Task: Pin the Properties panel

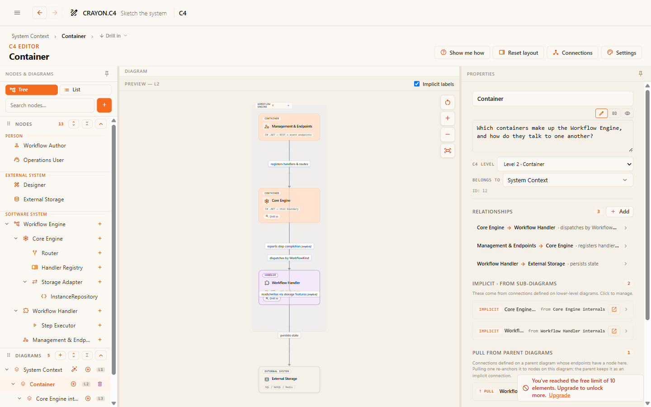Action: 641,74
